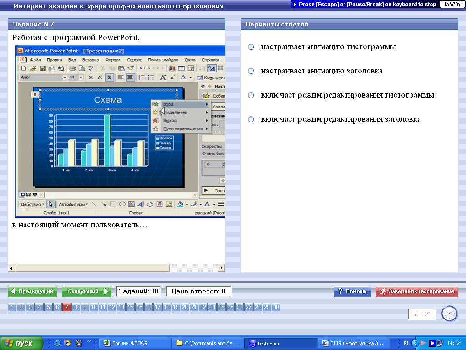Click numbered list icon in formatting bar
Screen dimensions: 466x350
(x=142, y=77)
